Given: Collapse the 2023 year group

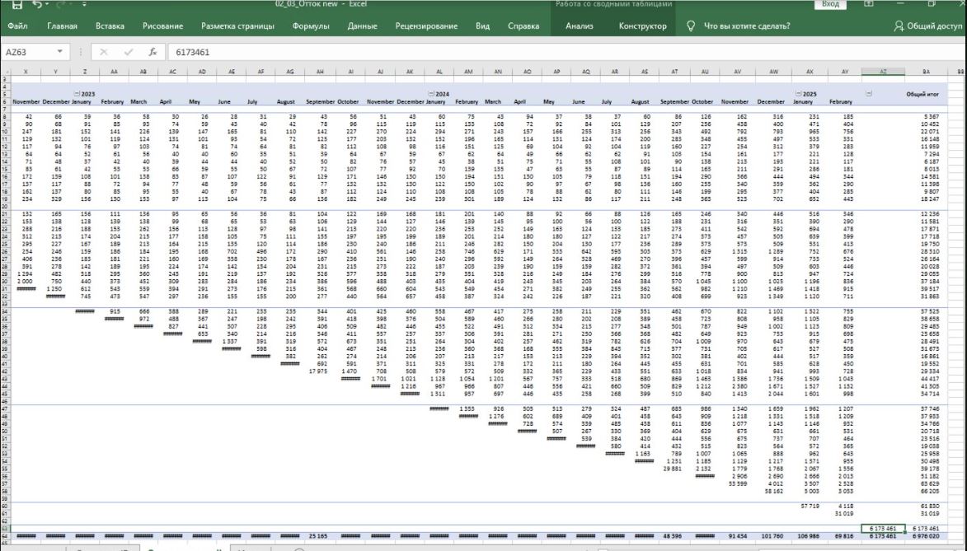Looking at the screenshot, I should (76, 94).
